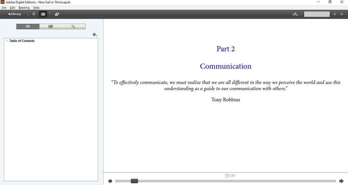This screenshot has width=348, height=185.
Task: Go to next search result arrow
Action: click(342, 14)
